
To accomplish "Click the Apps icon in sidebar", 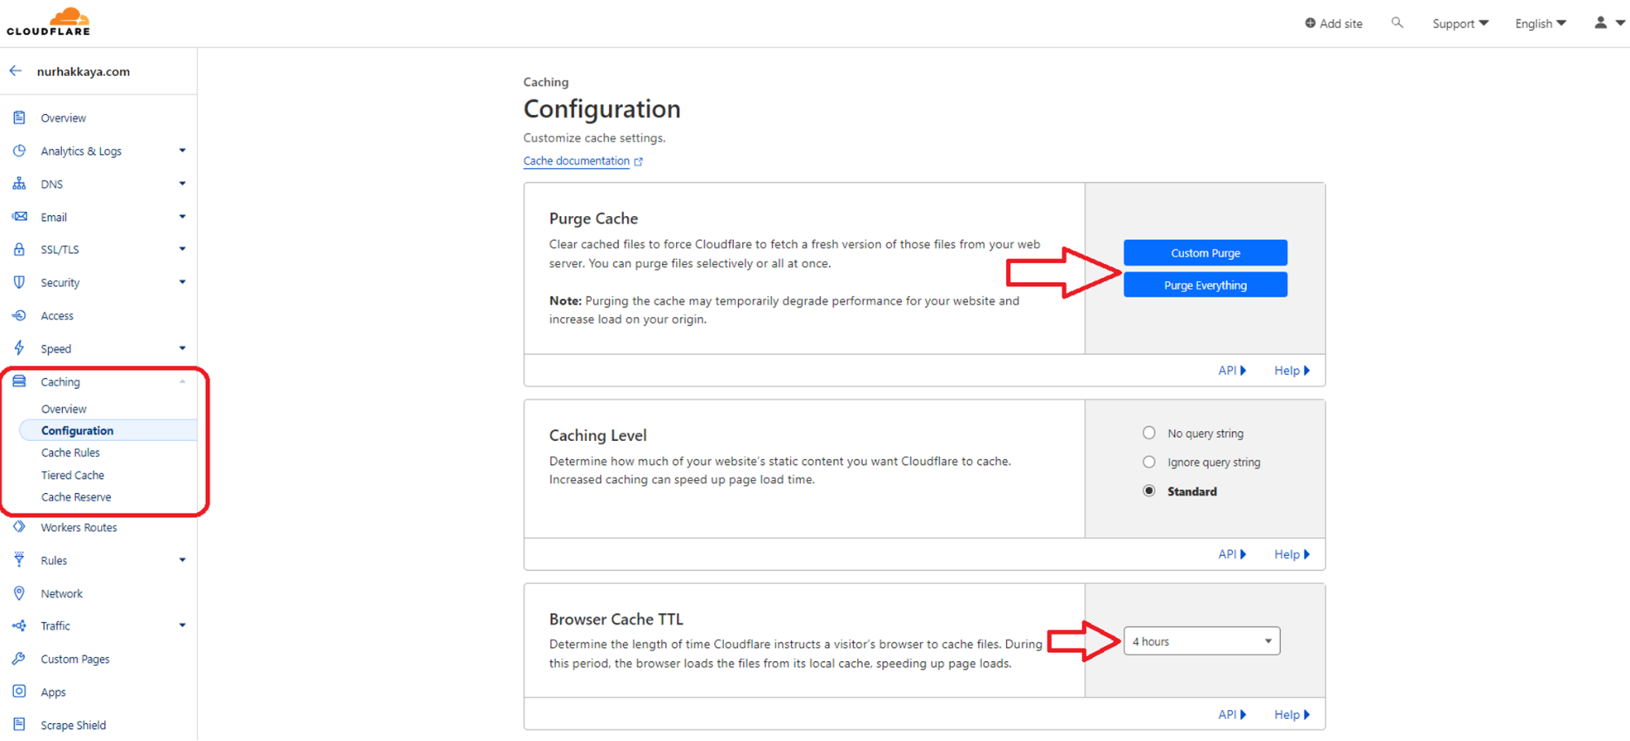I will (20, 691).
